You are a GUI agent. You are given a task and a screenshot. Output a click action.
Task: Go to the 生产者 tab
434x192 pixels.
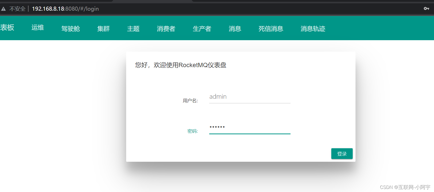pyautogui.click(x=202, y=29)
